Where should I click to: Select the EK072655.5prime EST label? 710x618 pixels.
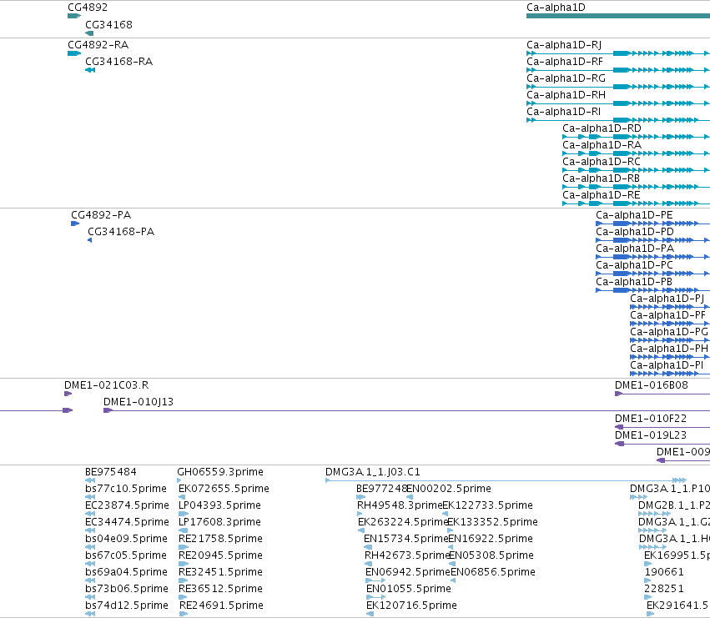coord(224,489)
